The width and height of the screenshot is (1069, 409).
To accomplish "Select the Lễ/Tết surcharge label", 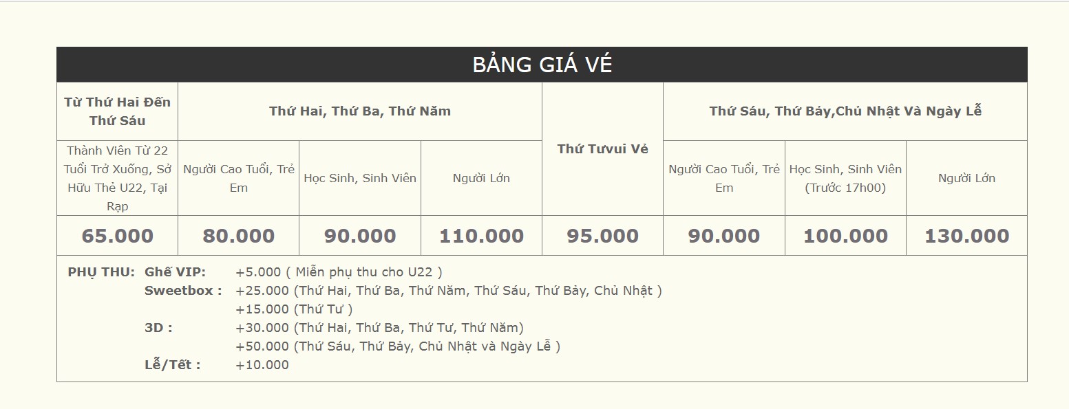I will [172, 365].
